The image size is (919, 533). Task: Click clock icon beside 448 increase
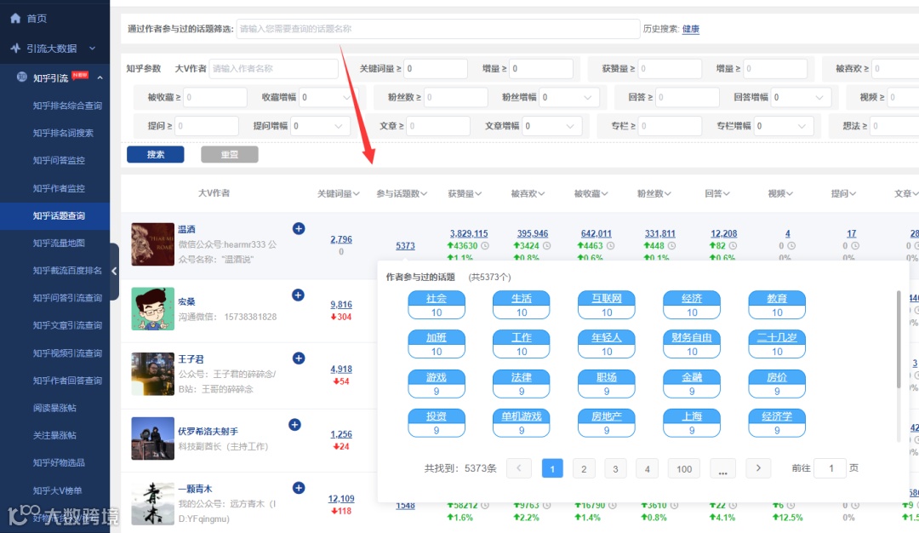(671, 246)
